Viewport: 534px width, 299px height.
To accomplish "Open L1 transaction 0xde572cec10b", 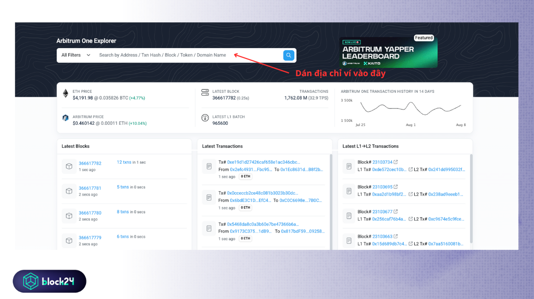I will (x=389, y=169).
